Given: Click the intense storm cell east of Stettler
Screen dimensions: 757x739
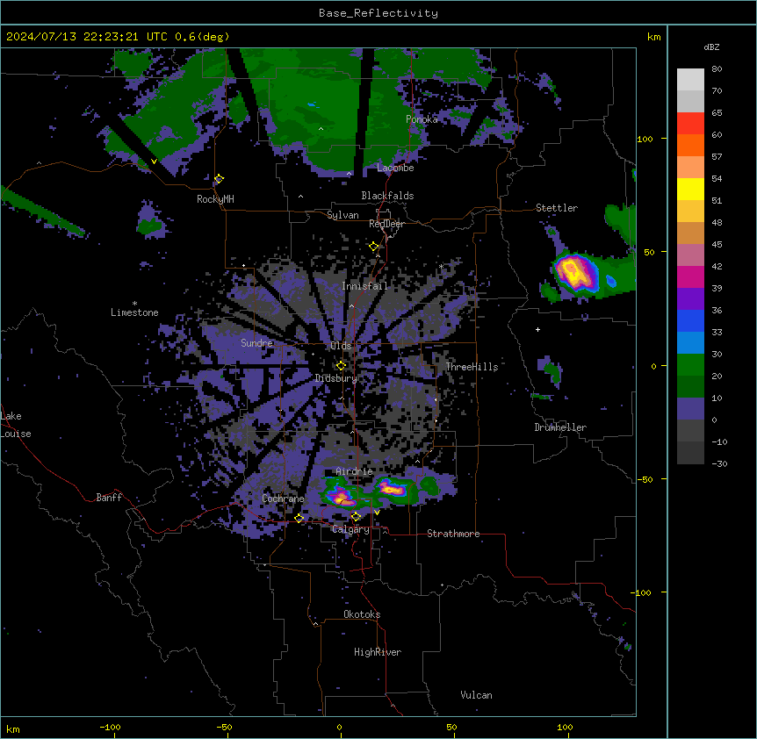Looking at the screenshot, I should 575,273.
